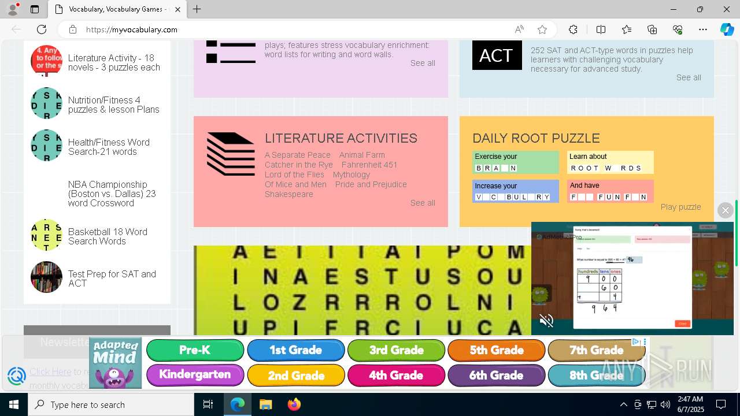The height and width of the screenshot is (416, 740).
Task: Open the browser profile avatar icon
Action: coord(13,9)
